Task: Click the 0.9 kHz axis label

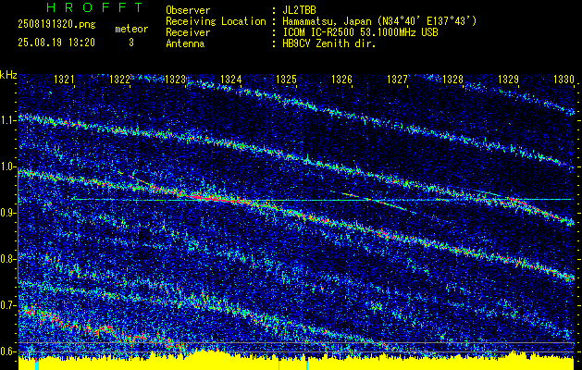Action: [8, 213]
